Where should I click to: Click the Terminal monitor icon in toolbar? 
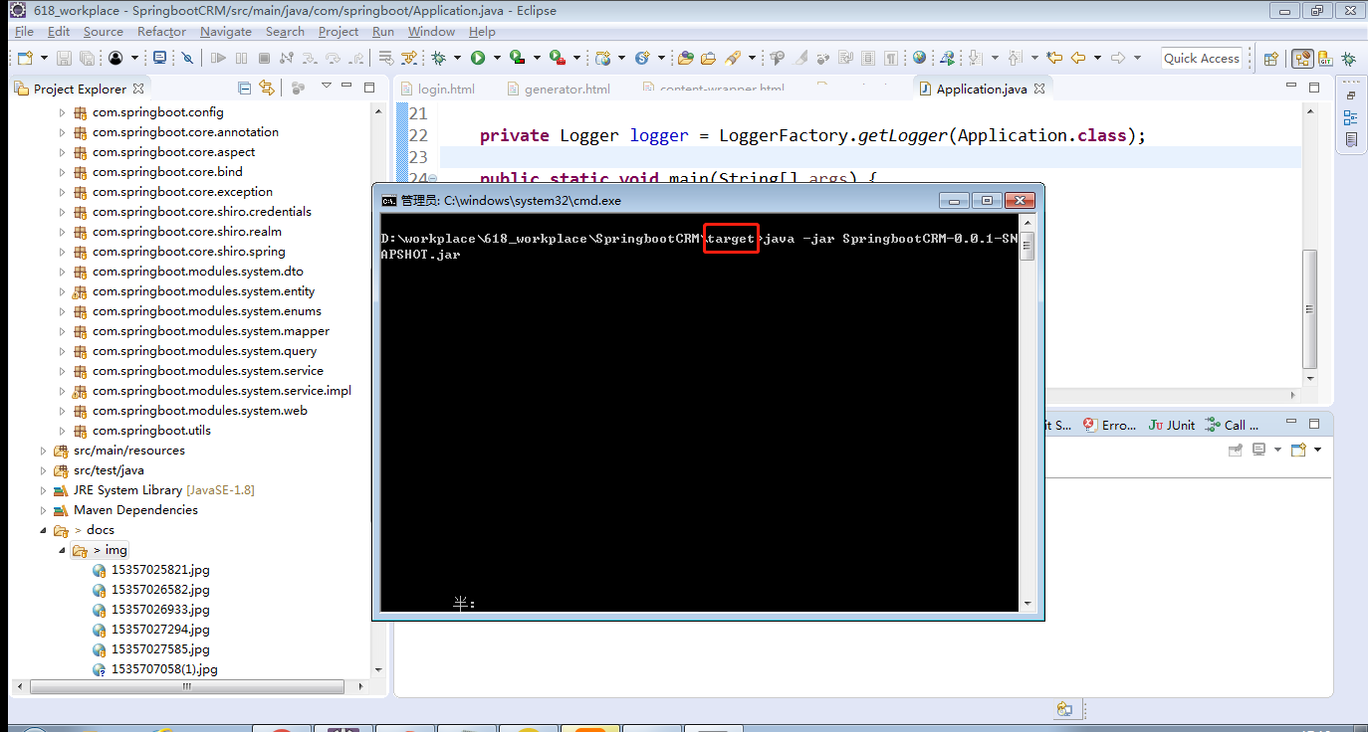point(159,58)
